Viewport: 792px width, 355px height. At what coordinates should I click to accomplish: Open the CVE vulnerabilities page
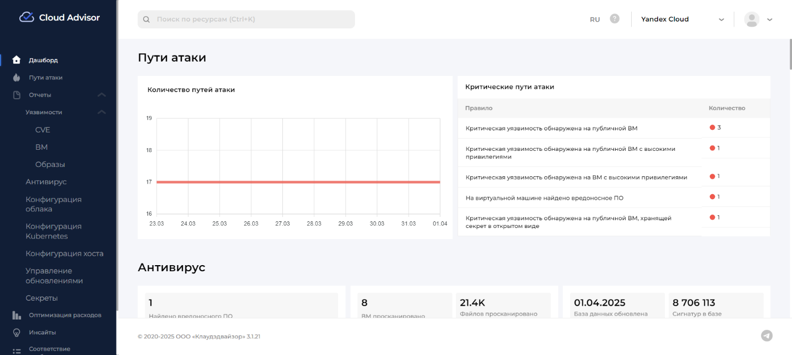[x=43, y=130]
